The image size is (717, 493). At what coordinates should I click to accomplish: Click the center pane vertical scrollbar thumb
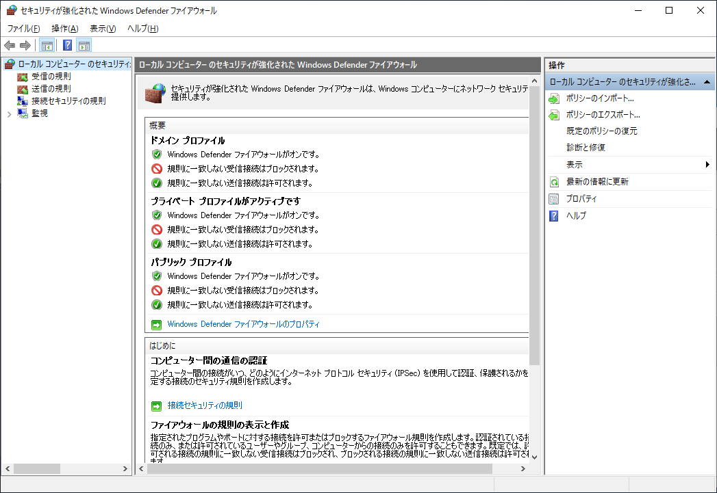coord(535,226)
